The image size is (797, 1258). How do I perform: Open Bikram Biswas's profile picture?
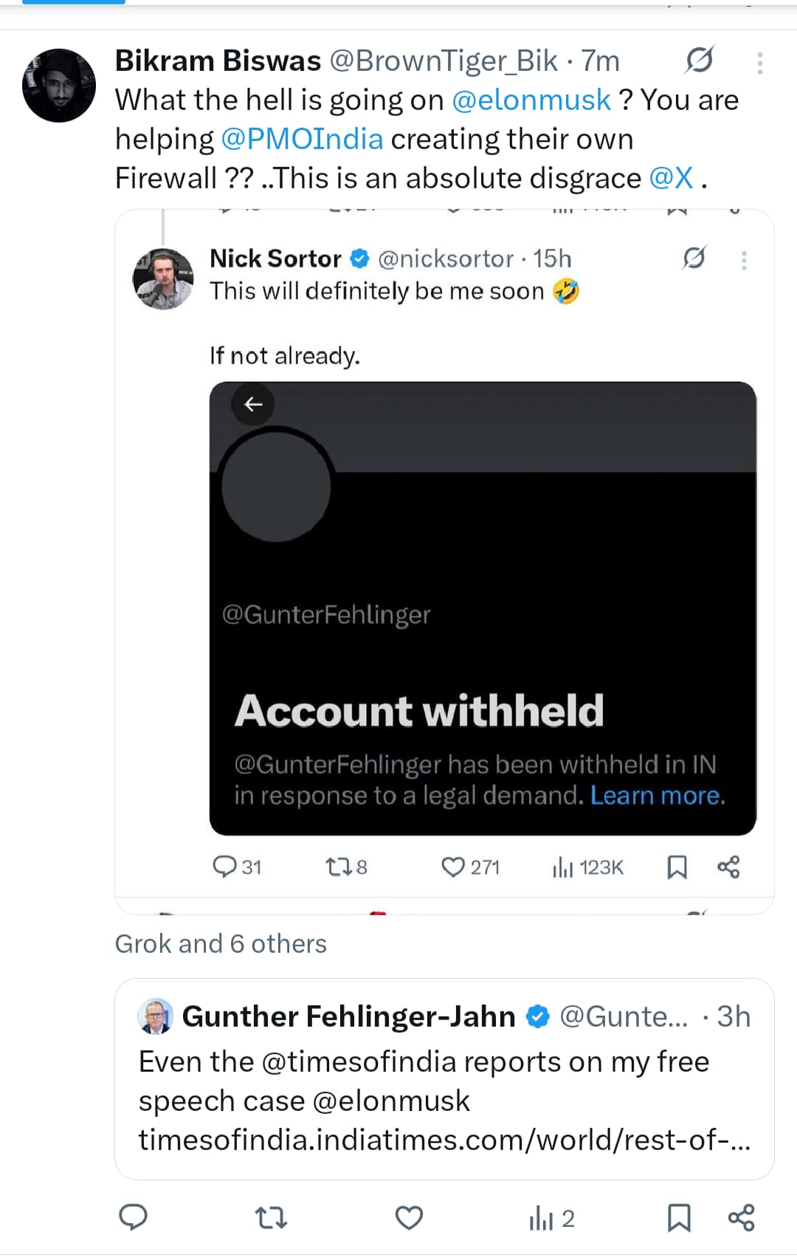coord(59,86)
